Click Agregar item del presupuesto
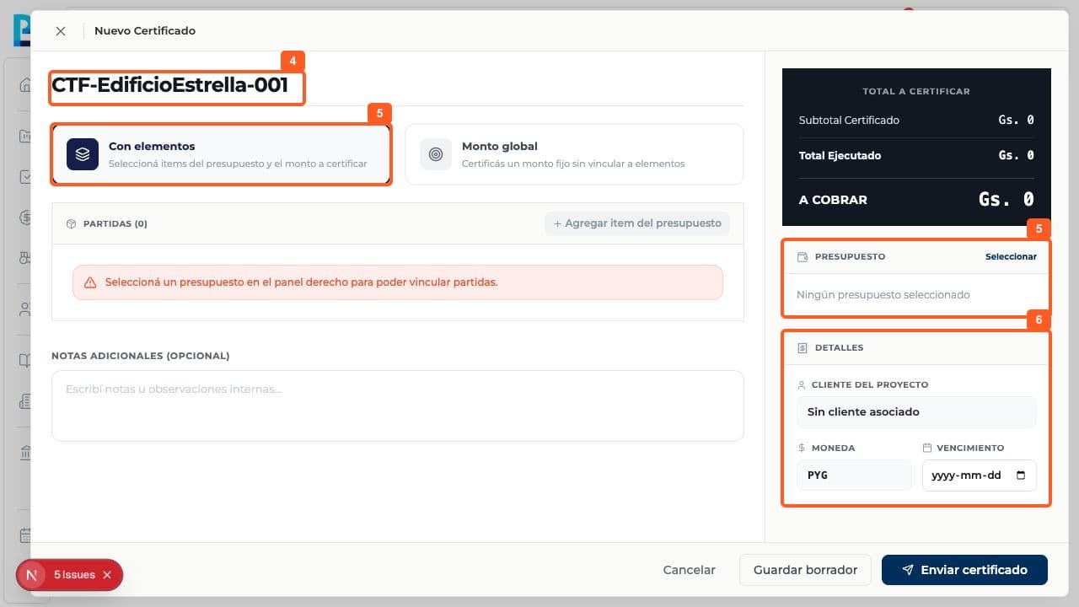Screen dimensions: 1079x607 click(x=637, y=223)
